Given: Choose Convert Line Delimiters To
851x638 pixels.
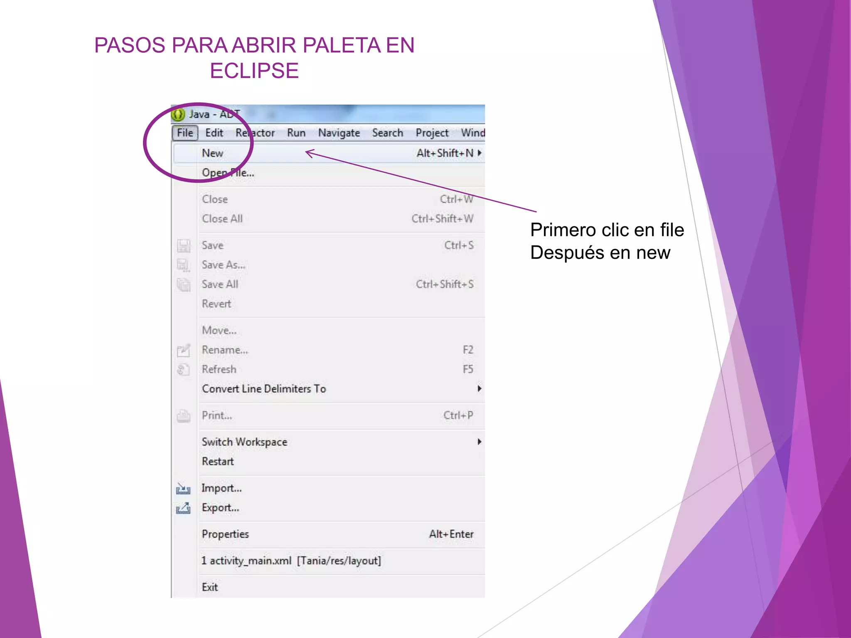Looking at the screenshot, I should click(329, 389).
